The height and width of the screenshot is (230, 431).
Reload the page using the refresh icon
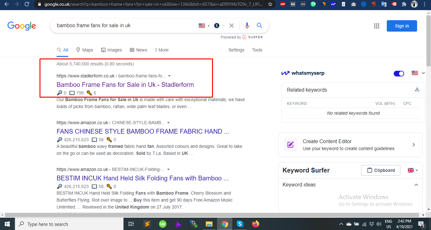[x=27, y=4]
